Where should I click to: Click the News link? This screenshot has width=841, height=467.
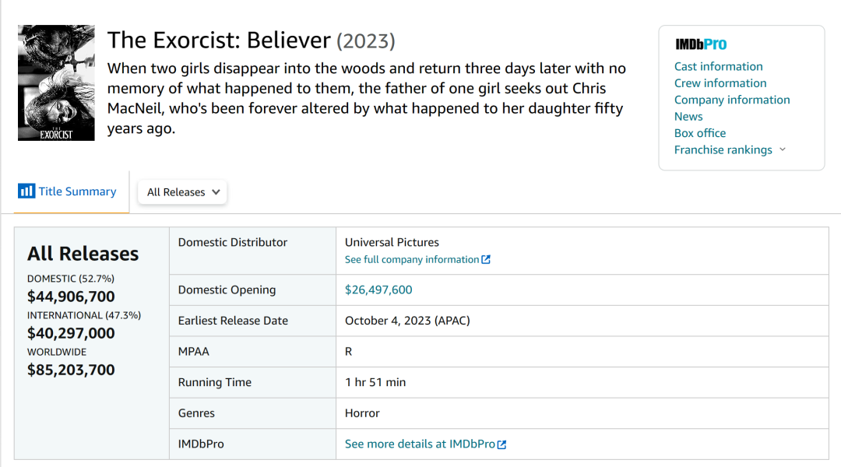688,117
